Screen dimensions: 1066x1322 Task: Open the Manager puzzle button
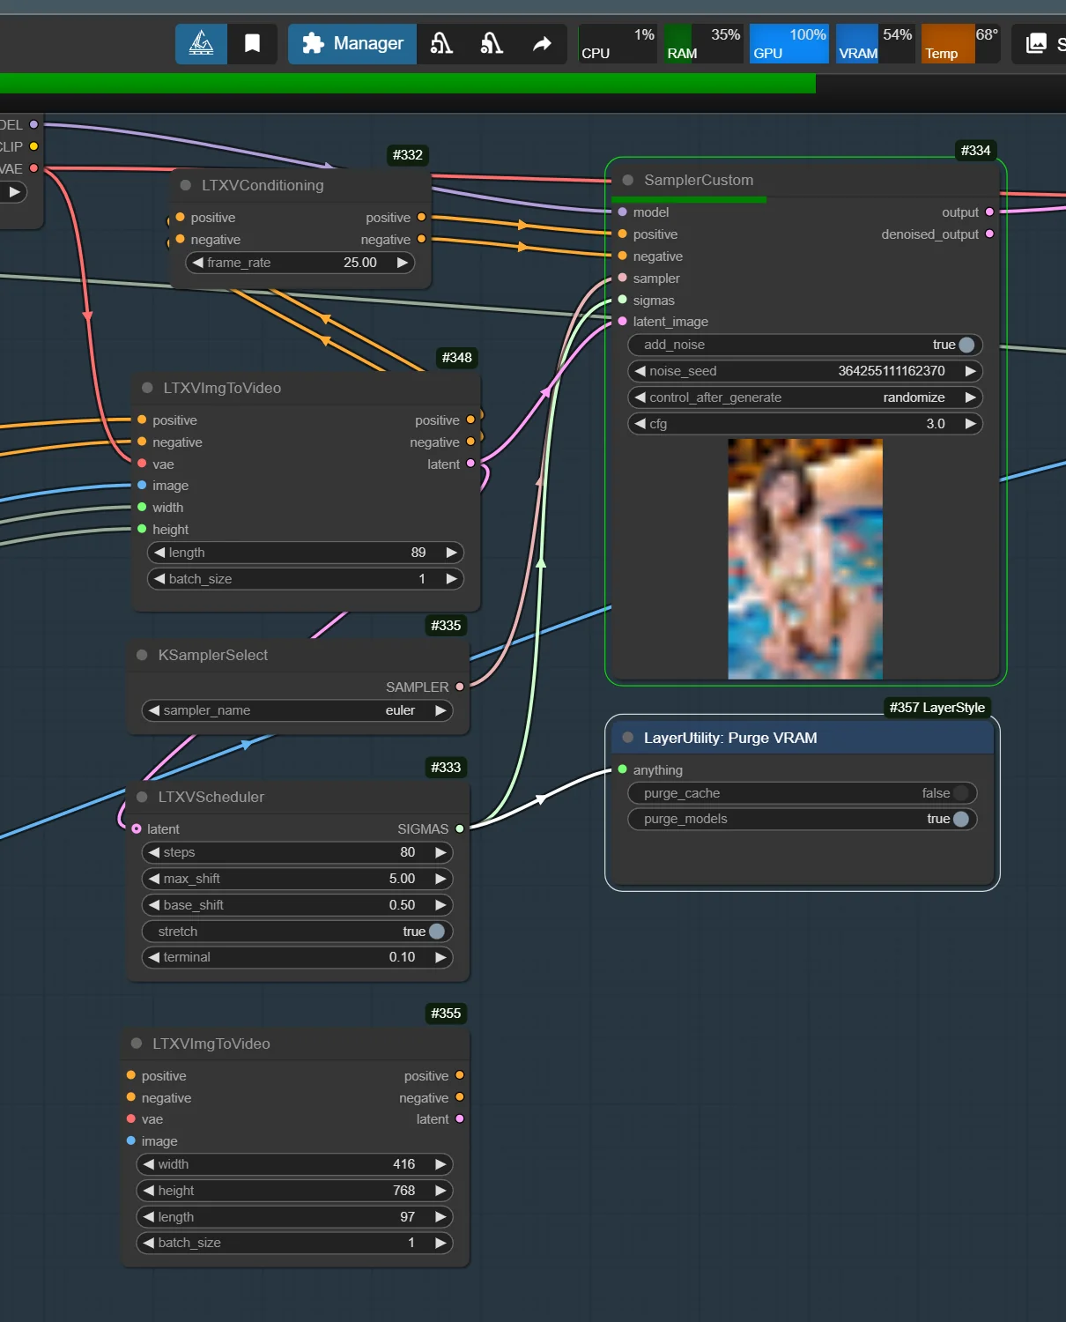[x=352, y=43]
